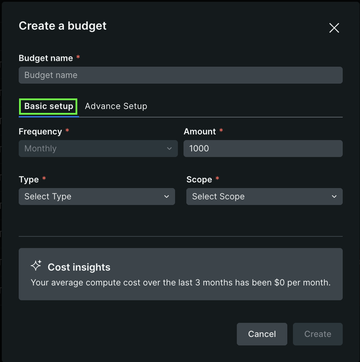Click the Cost insights message panel
The width and height of the screenshot is (360, 362).
(x=181, y=274)
